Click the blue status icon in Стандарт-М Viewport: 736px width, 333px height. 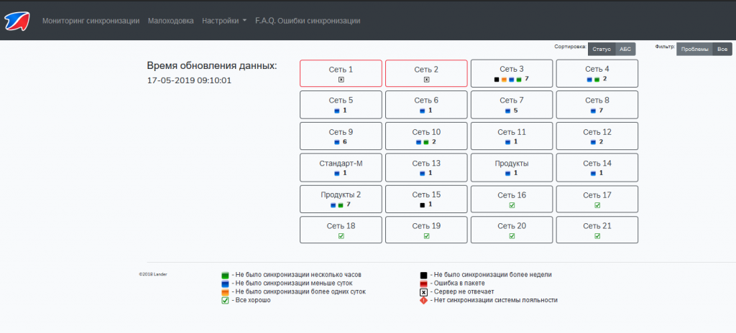(336, 174)
